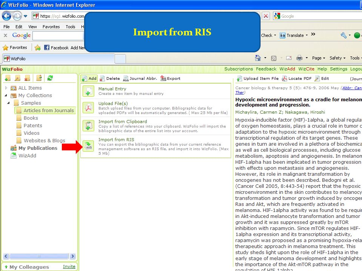Viewport: 362px width, 271px height.
Task: Click the green refresh collections icon
Action: pyautogui.click(x=50, y=78)
